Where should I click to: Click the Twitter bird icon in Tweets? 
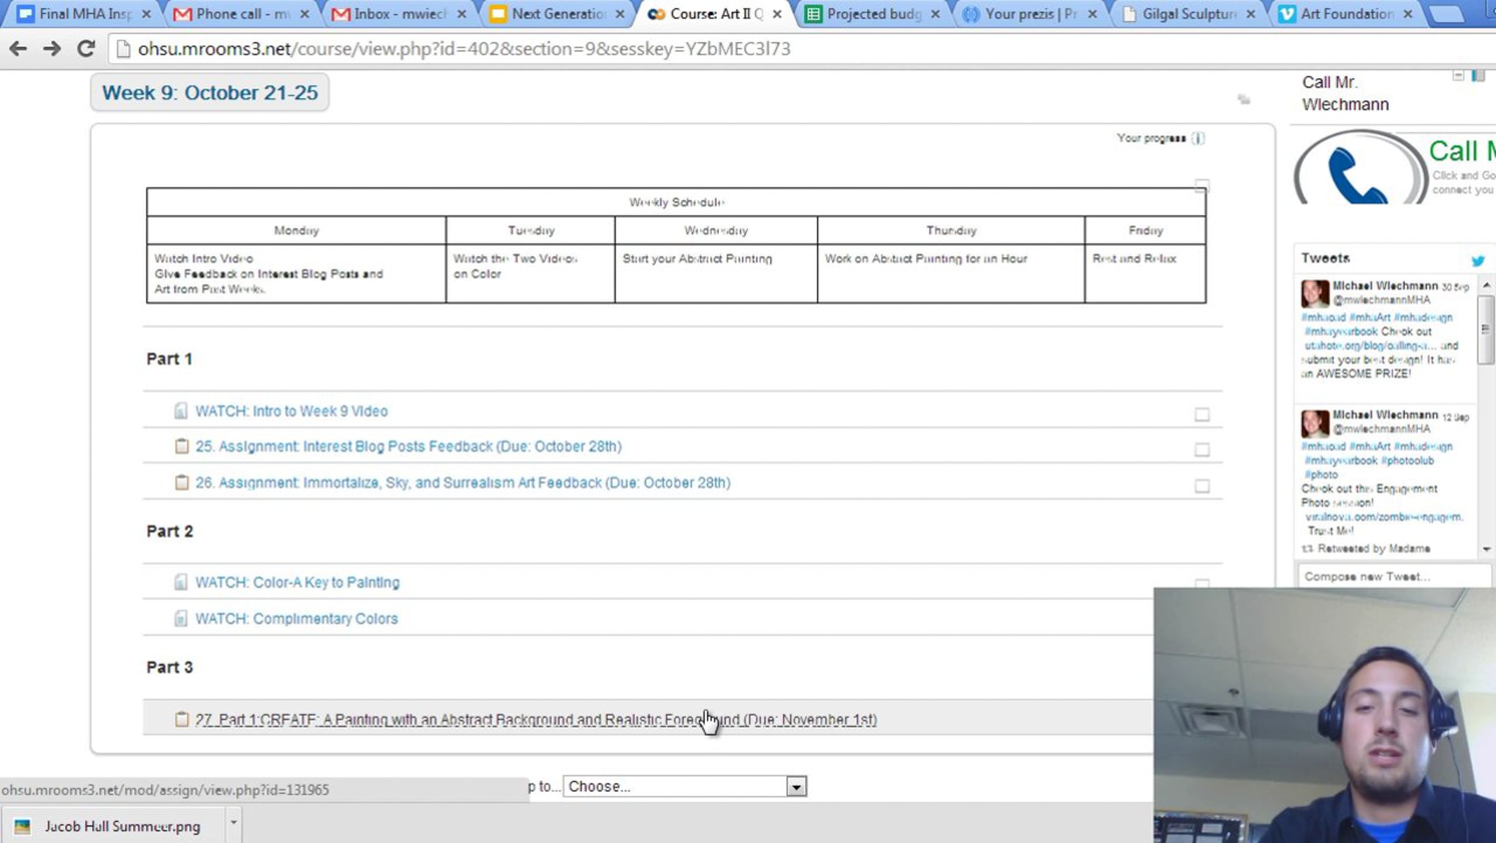tap(1477, 261)
